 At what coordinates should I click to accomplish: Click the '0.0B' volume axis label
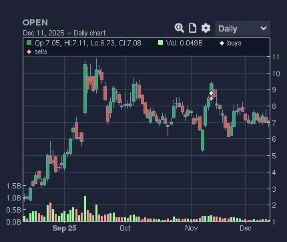[14, 222]
